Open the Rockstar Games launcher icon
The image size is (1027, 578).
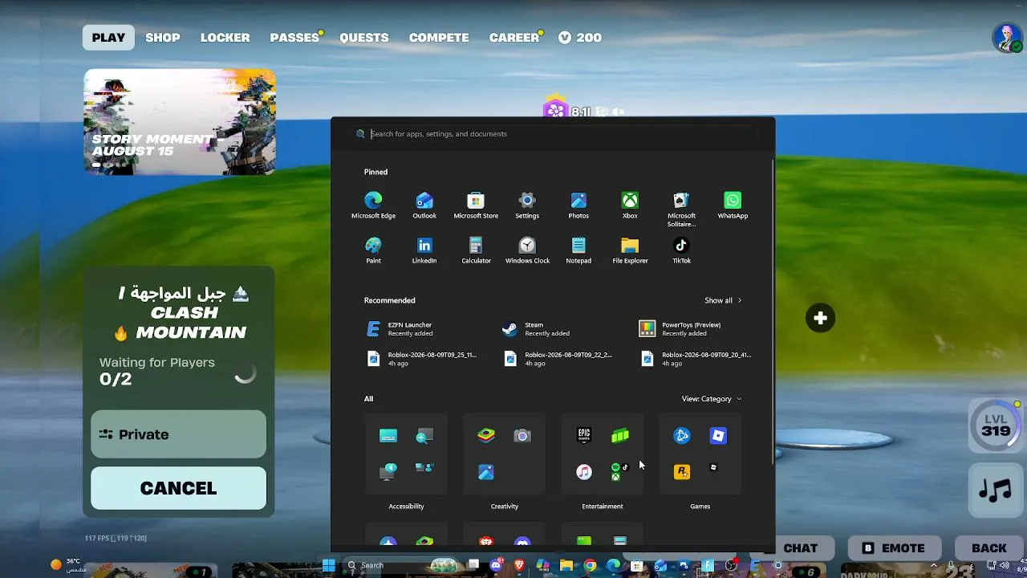tap(682, 472)
